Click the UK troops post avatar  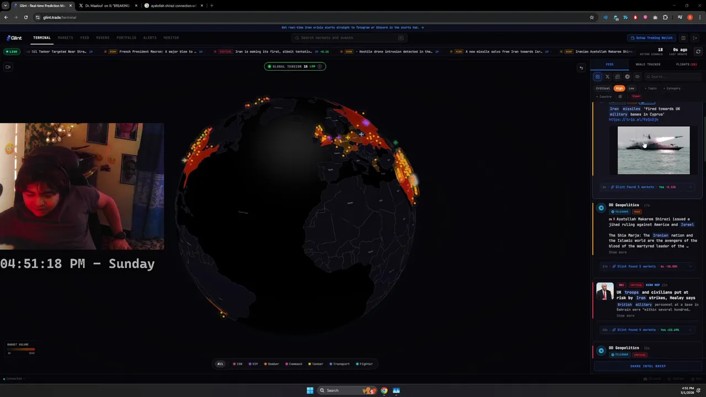[x=605, y=292]
